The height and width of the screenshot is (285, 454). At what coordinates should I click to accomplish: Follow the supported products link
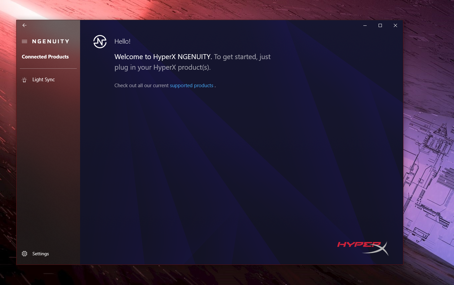(x=192, y=86)
